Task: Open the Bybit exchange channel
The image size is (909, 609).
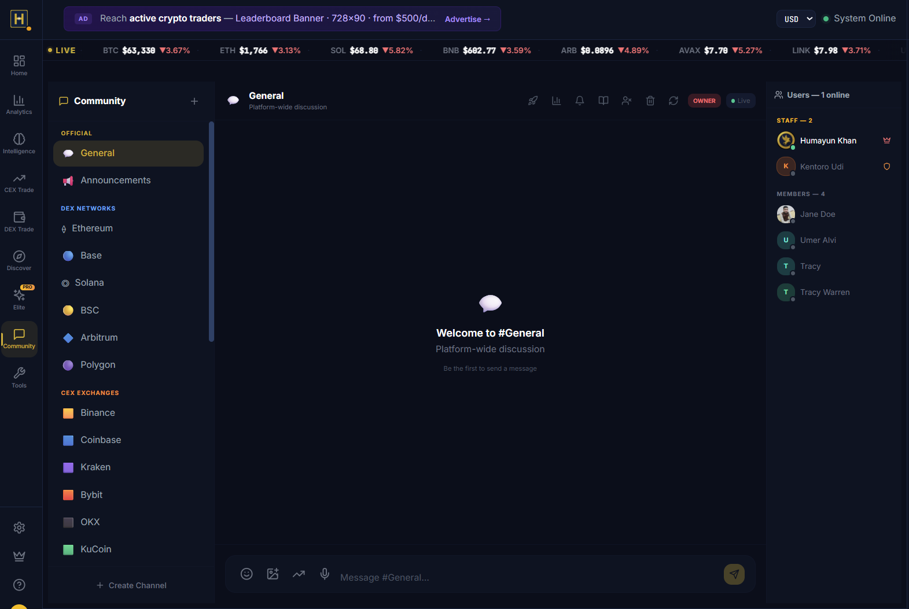Action: [x=128, y=495]
